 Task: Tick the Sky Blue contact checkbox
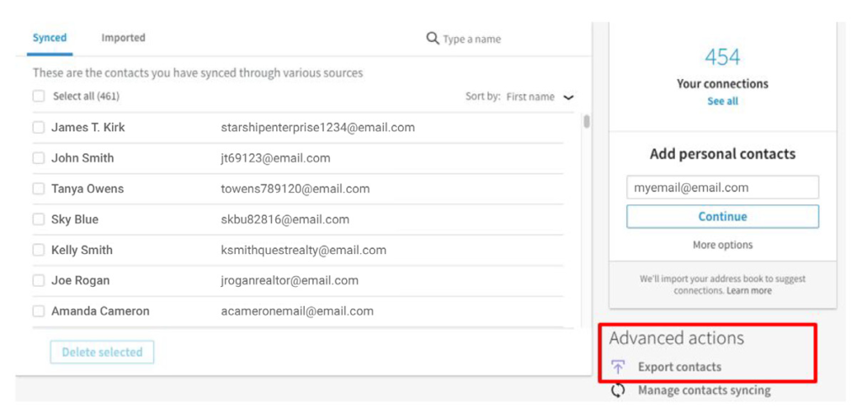point(39,220)
